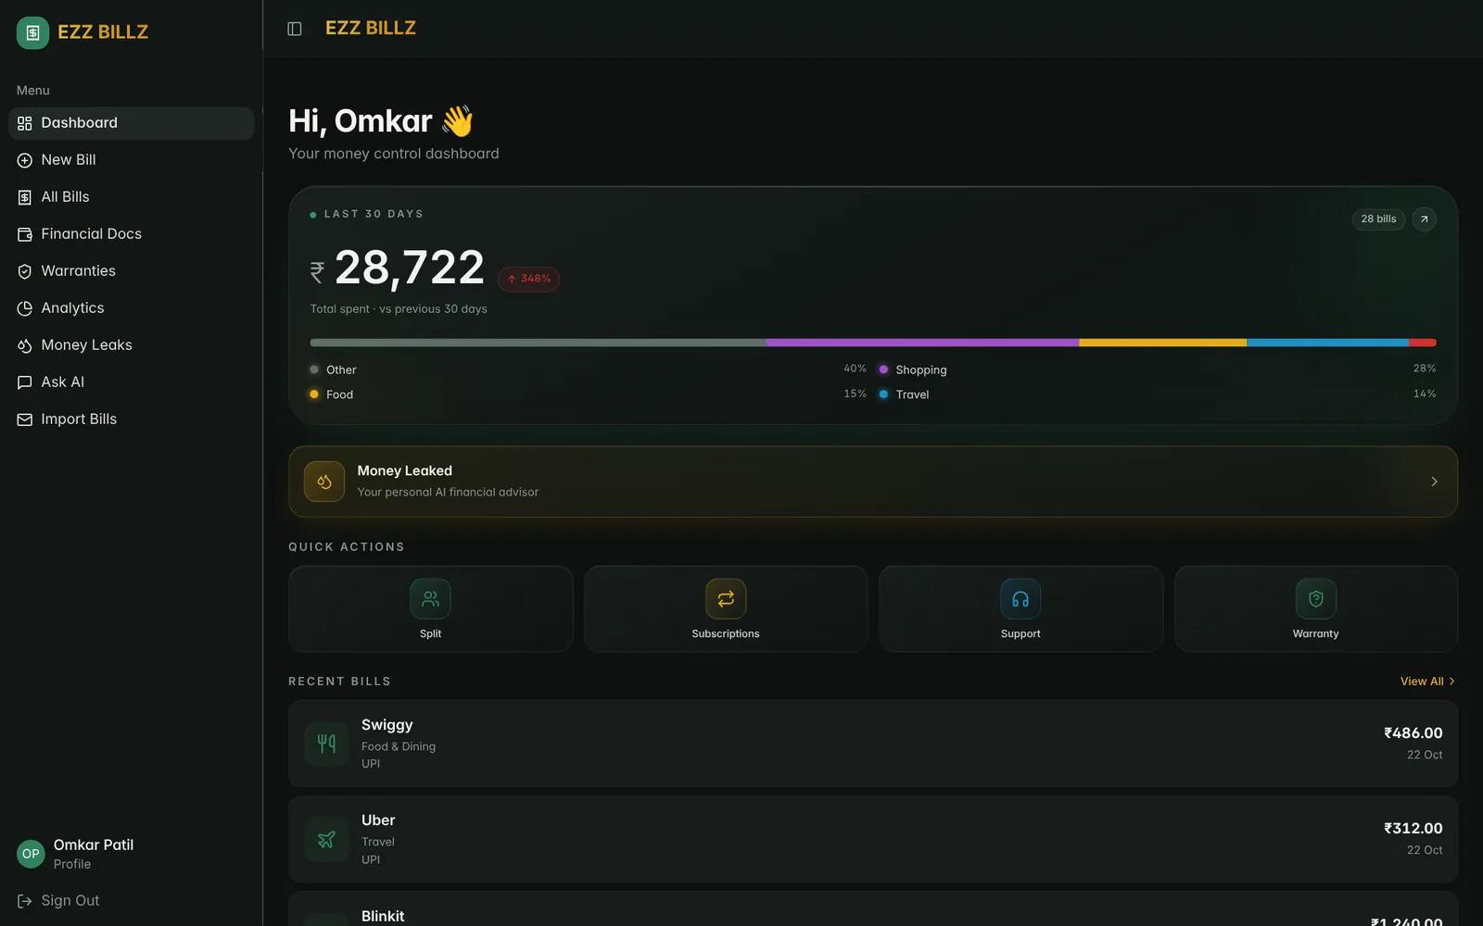Toggle the sidebar panel icon
The height and width of the screenshot is (926, 1483).
click(295, 29)
